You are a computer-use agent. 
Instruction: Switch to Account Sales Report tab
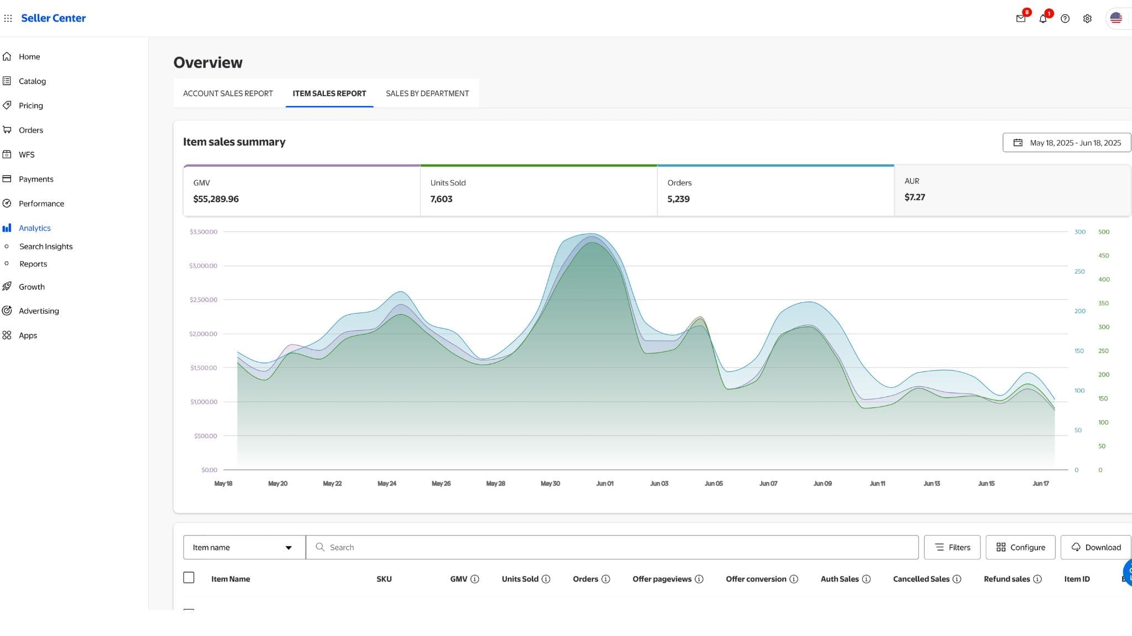[x=228, y=93]
